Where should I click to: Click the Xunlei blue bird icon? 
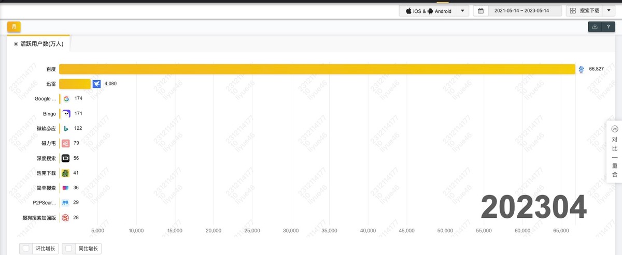[96, 84]
